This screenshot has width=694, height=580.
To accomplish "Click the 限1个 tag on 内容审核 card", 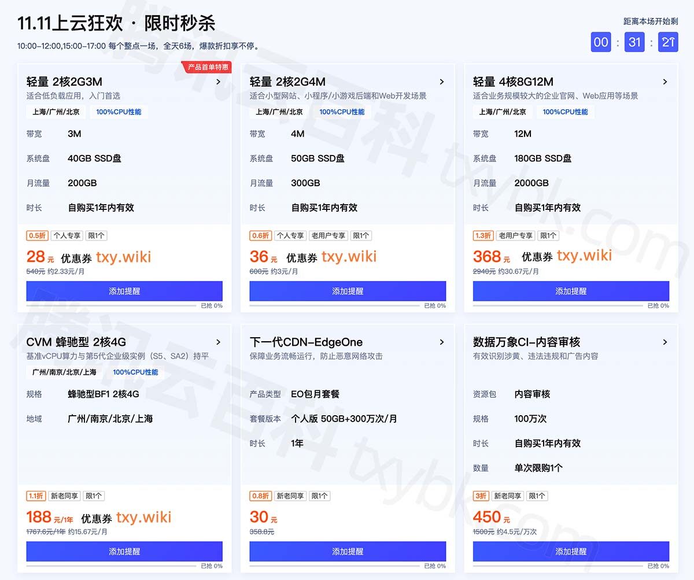I will [x=537, y=496].
